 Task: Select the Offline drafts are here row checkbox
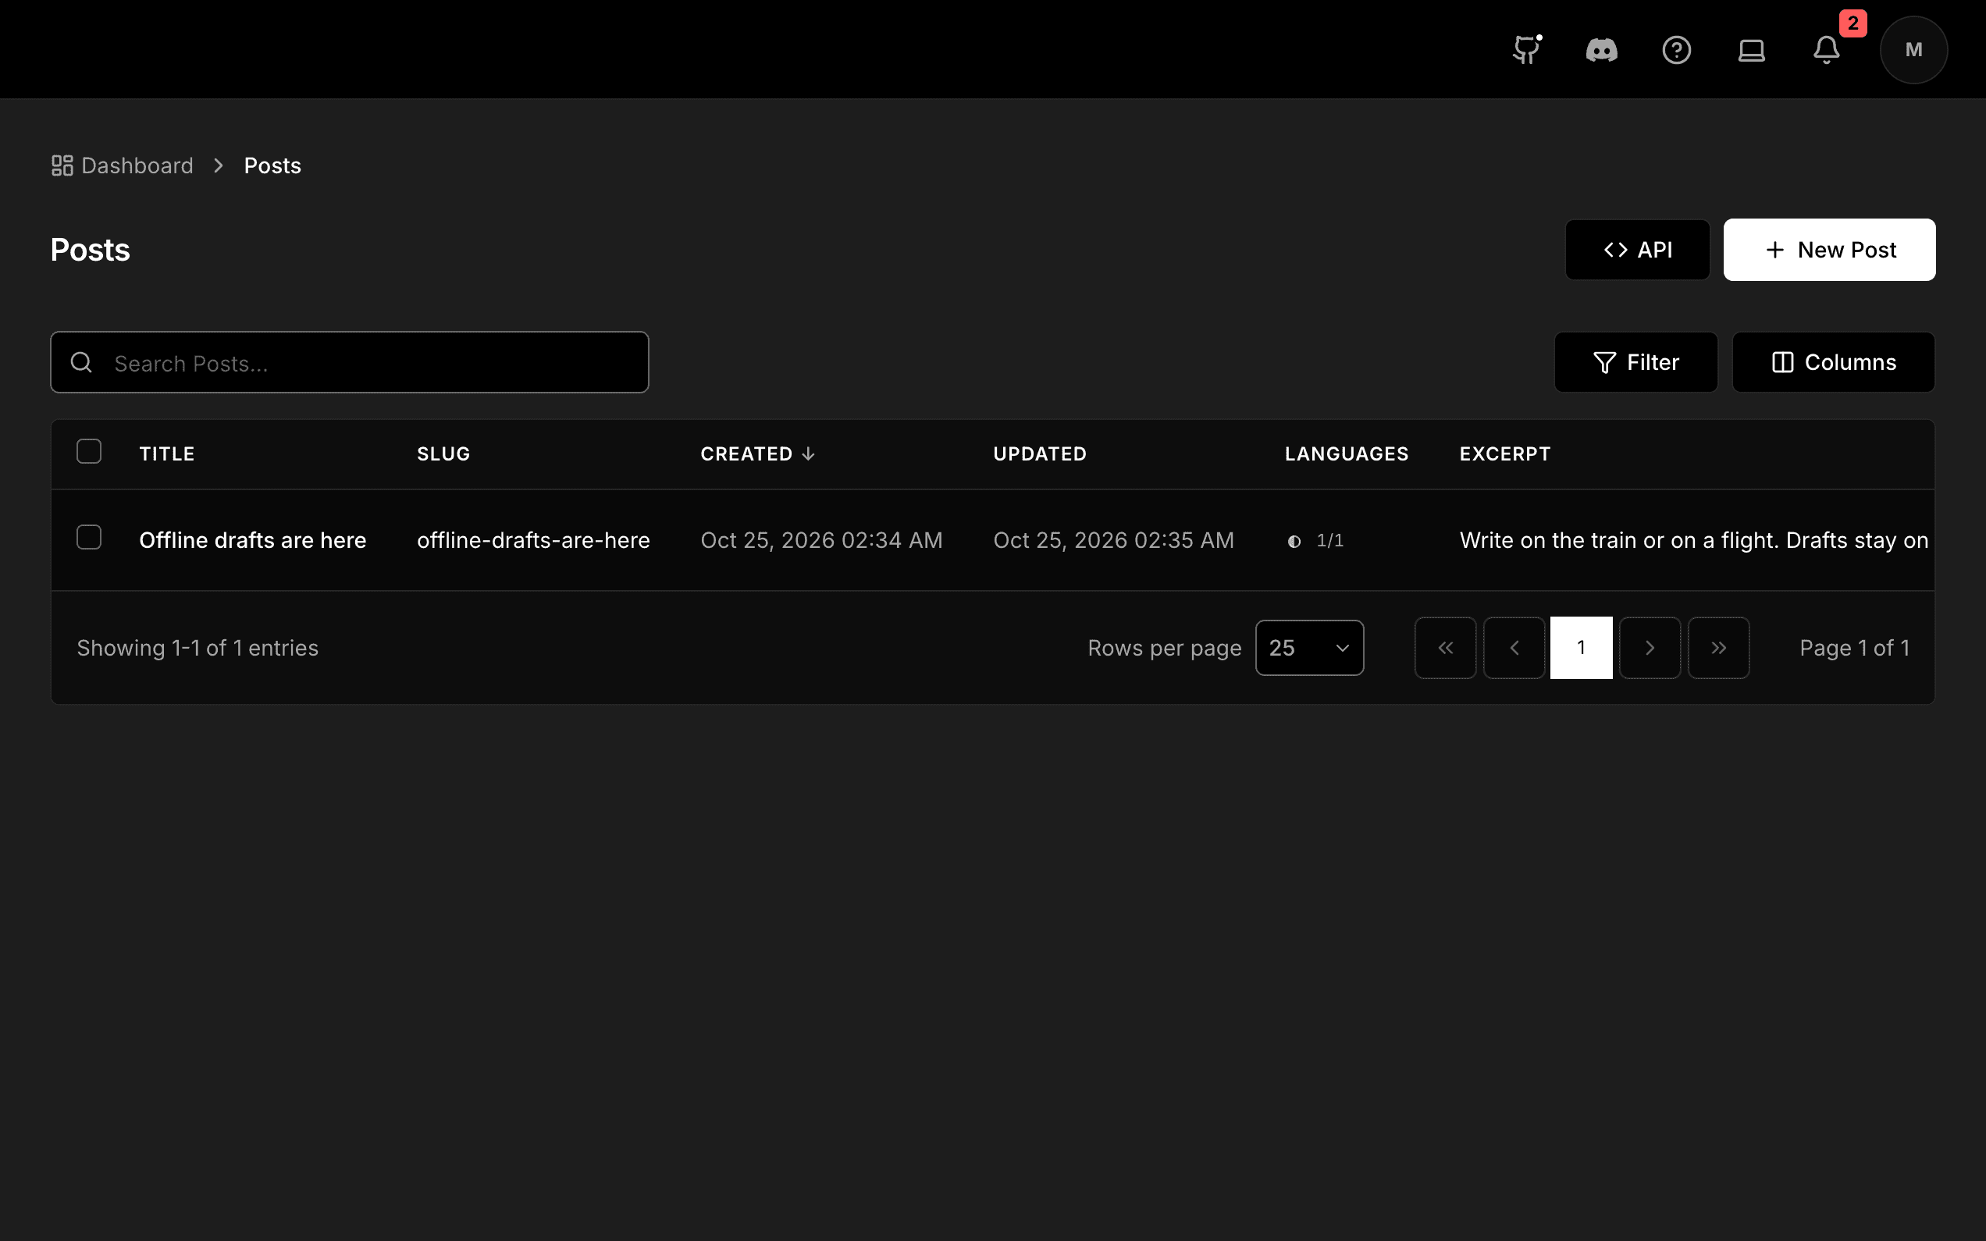coord(89,538)
